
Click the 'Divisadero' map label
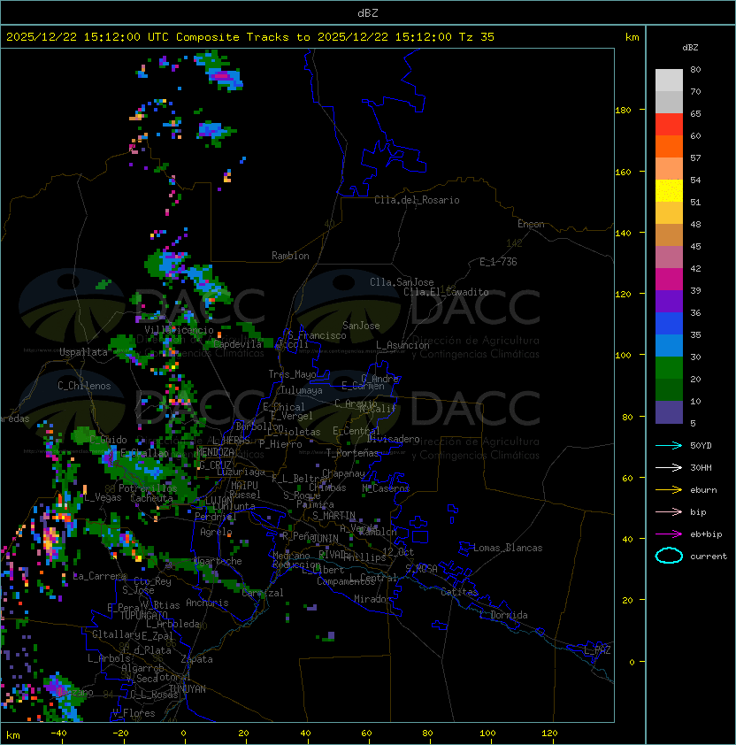click(393, 439)
